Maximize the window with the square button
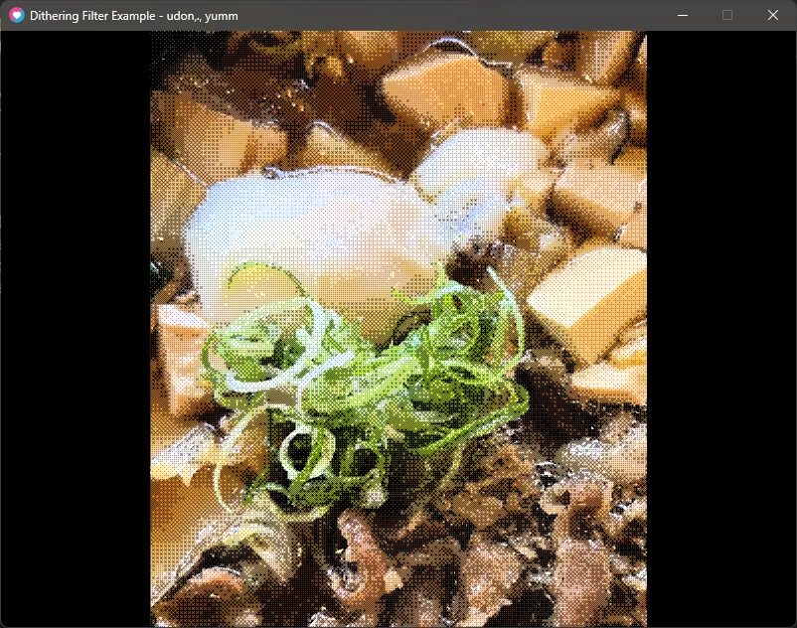 726,15
